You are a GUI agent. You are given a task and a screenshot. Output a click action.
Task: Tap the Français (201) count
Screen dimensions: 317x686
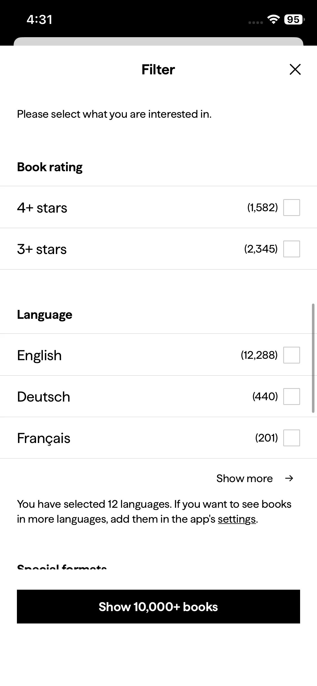tap(266, 438)
